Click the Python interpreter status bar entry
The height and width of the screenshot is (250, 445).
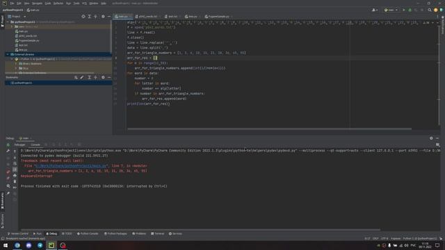pos(420,239)
